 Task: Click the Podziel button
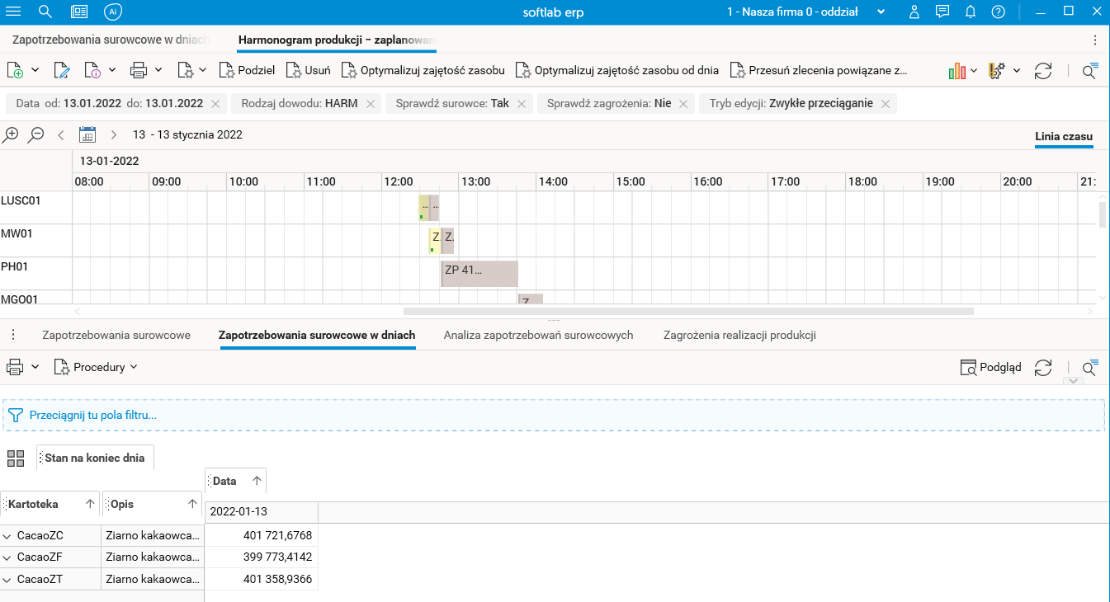coord(247,71)
